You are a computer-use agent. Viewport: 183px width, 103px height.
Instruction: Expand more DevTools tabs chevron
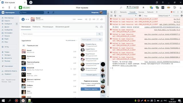(157, 12)
